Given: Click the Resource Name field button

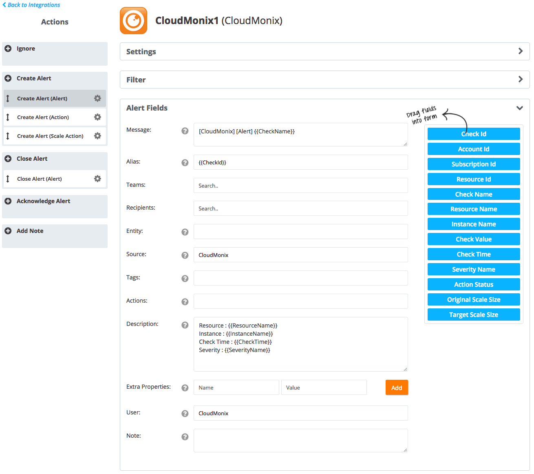Looking at the screenshot, I should (x=474, y=209).
